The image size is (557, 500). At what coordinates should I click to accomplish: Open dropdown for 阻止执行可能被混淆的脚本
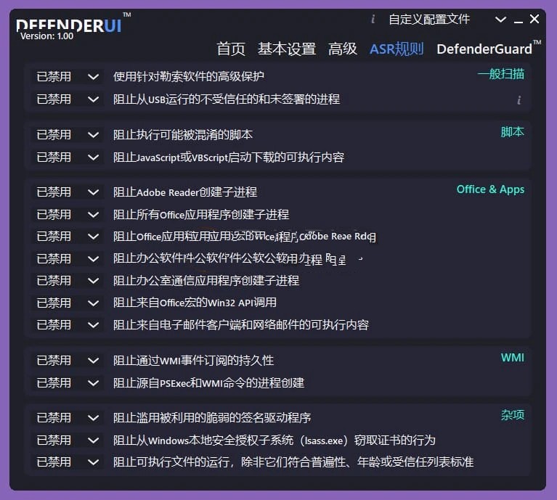[68, 135]
